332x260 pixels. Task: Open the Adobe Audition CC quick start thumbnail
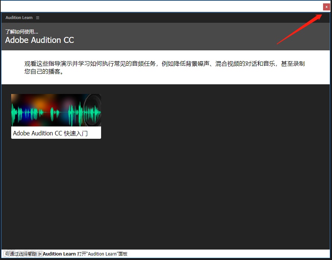coord(56,110)
